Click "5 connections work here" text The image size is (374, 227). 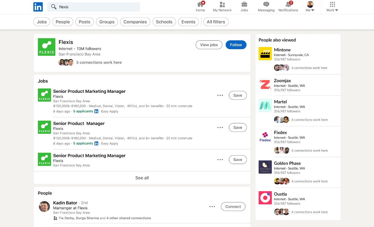tap(99, 62)
